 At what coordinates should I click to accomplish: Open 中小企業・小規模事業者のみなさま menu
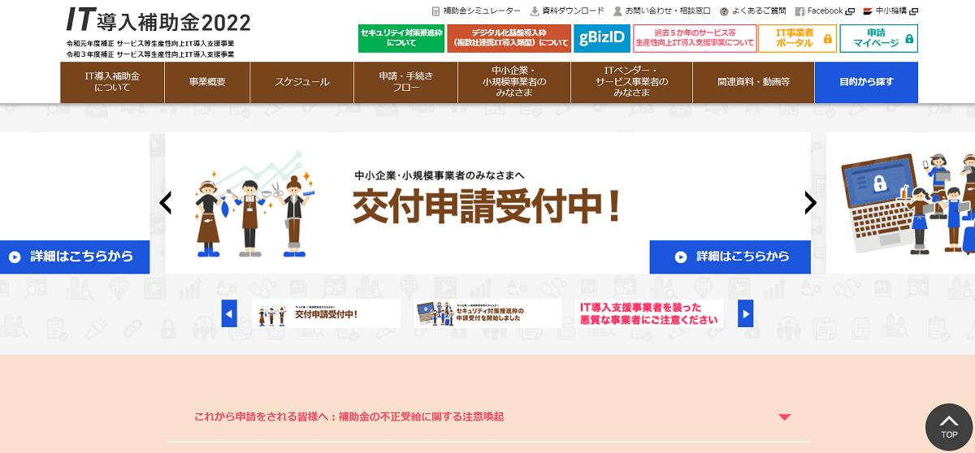pos(514,82)
